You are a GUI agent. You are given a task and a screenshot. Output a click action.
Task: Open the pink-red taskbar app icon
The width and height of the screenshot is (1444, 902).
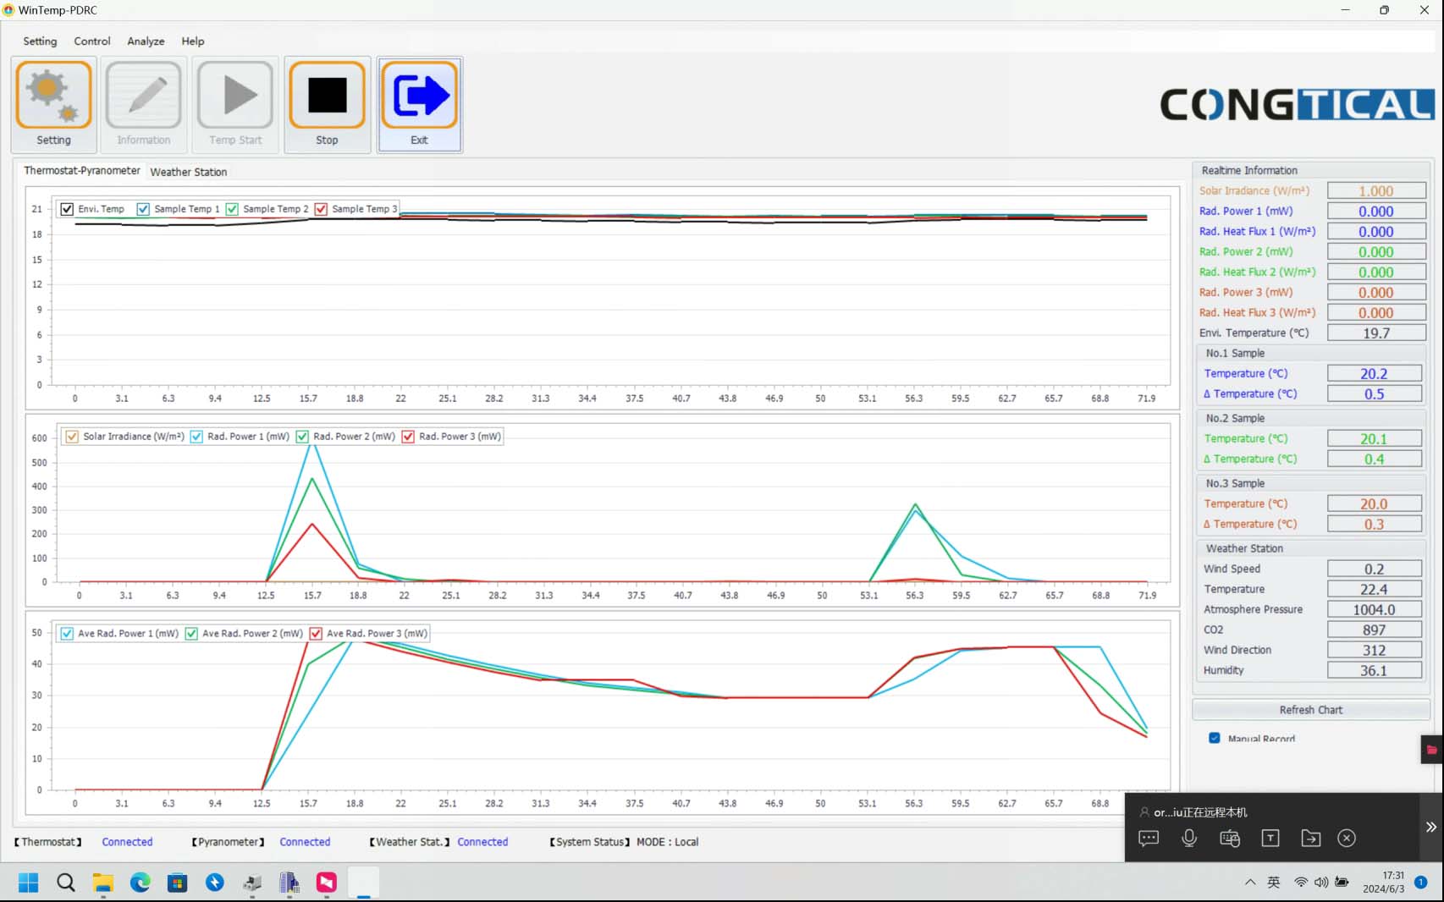pos(327,883)
